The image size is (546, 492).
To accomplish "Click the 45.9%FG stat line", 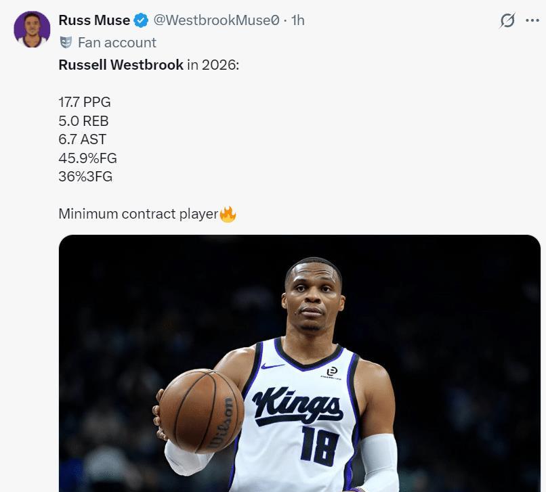I will coord(87,158).
